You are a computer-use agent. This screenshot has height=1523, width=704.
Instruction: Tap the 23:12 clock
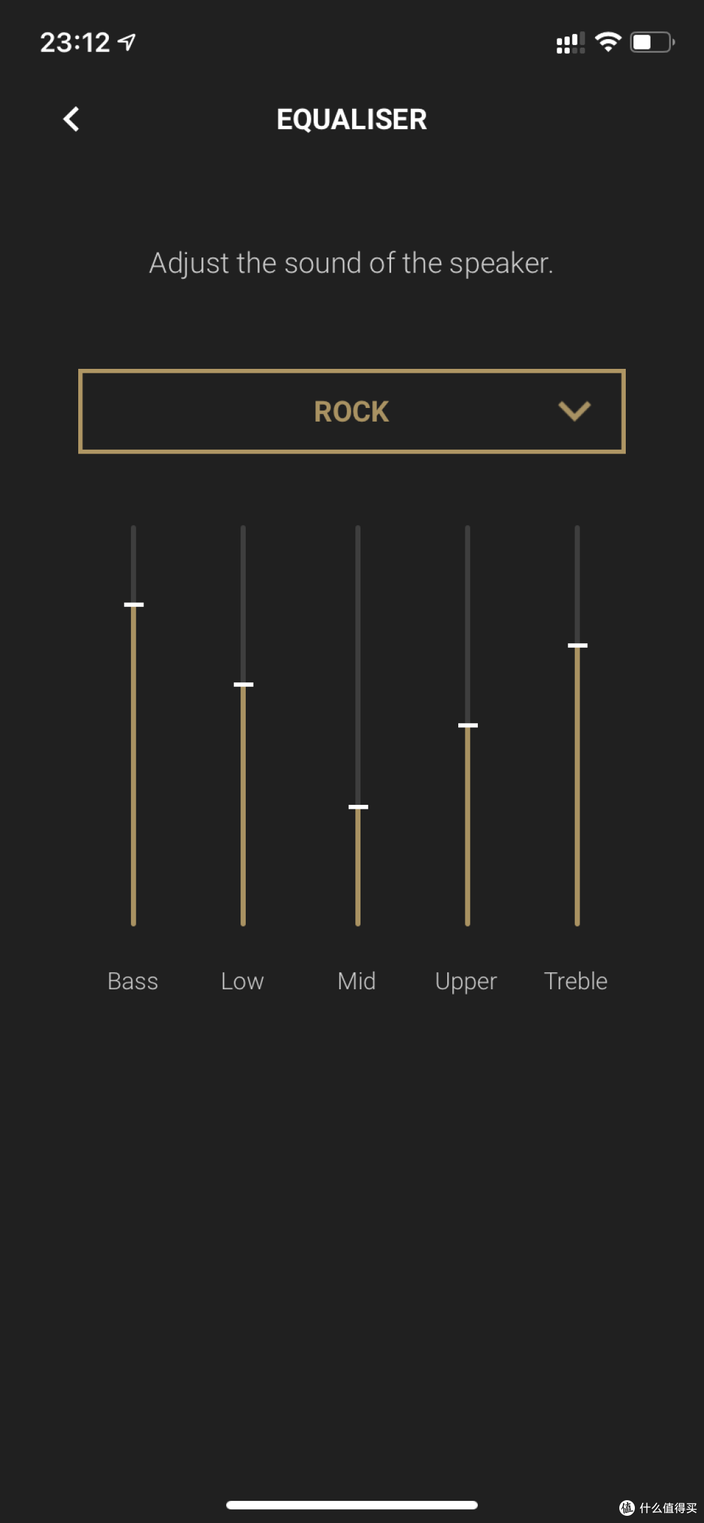(x=75, y=42)
